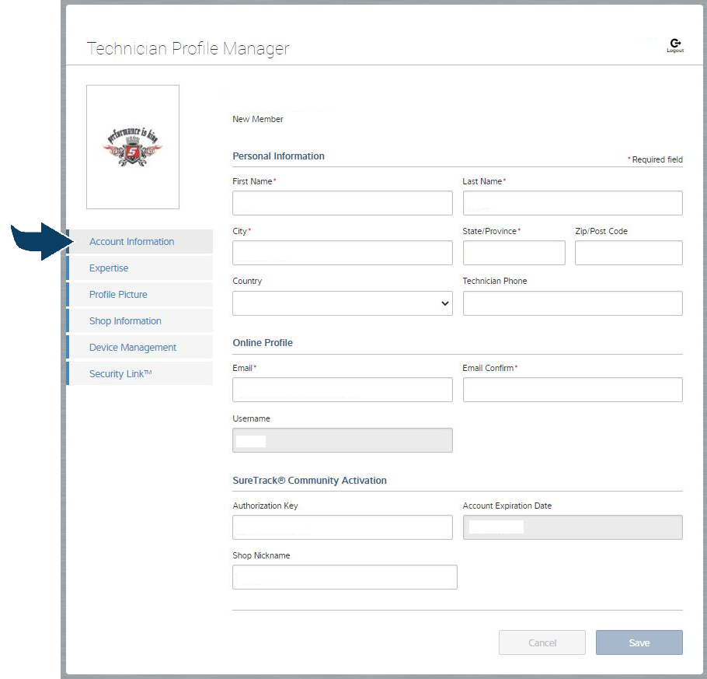This screenshot has width=707, height=679.
Task: Click the Zip/Post Code field
Action: click(x=628, y=253)
